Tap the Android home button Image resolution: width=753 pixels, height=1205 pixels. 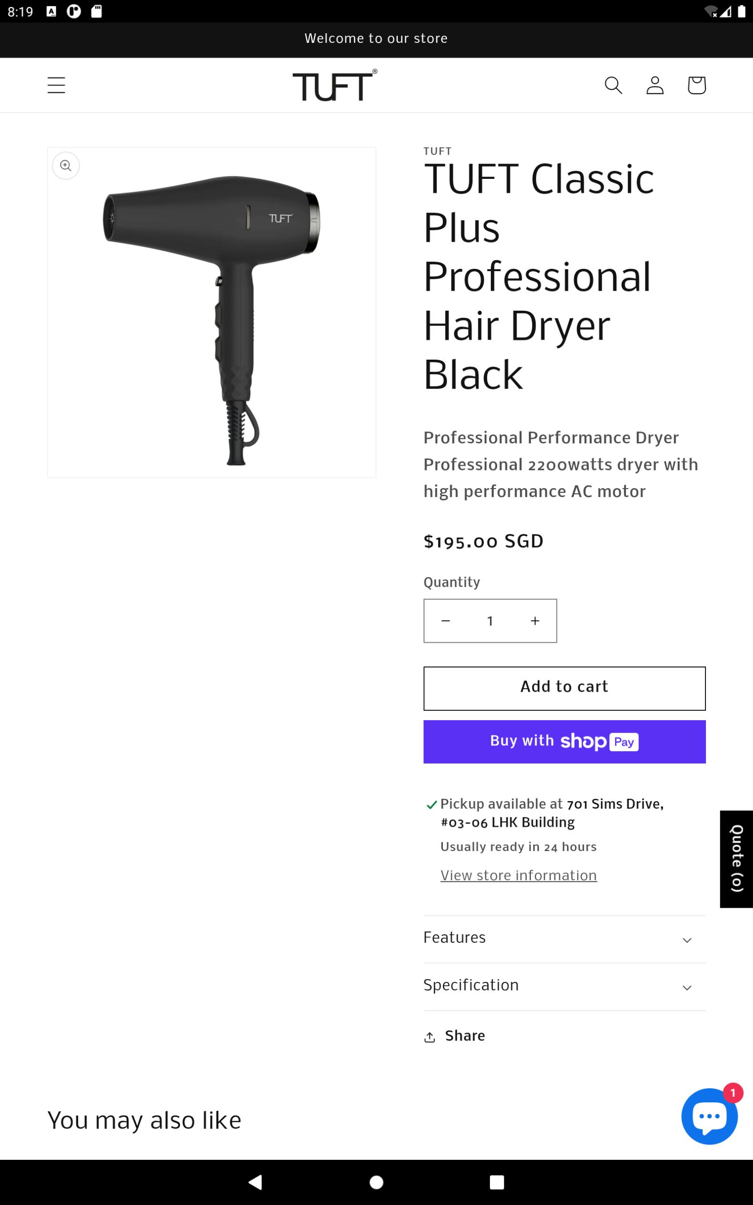point(377,1182)
